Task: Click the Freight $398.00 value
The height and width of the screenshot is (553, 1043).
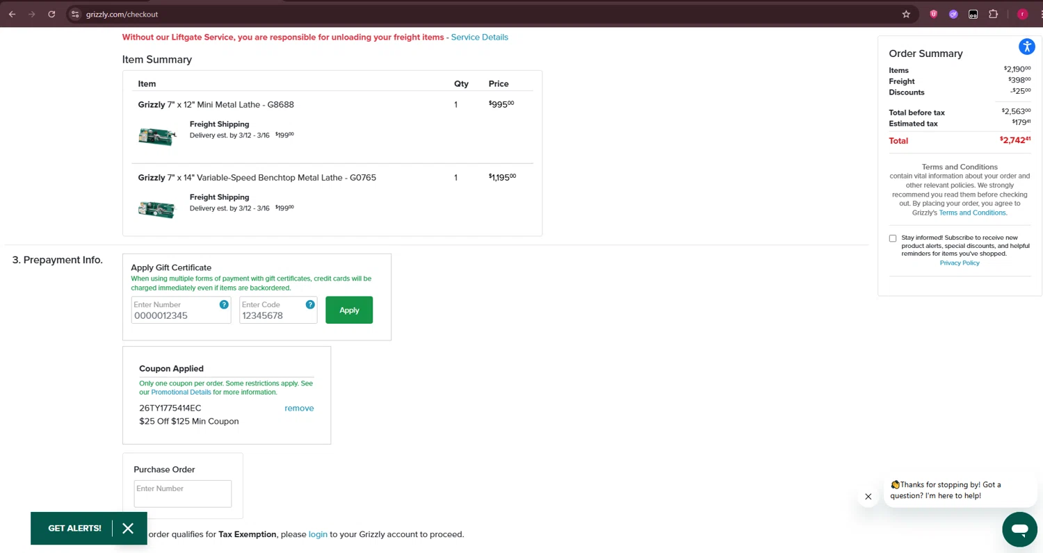Action: tap(1019, 81)
